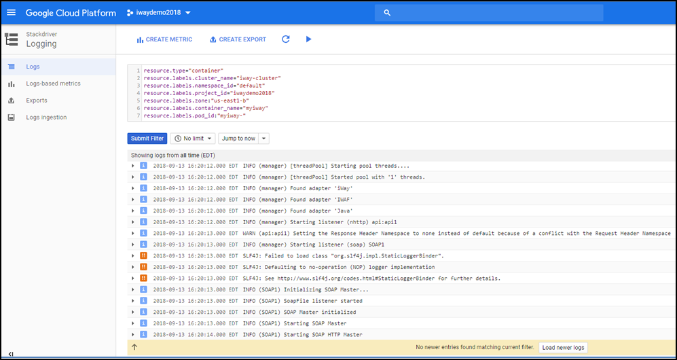The image size is (677, 360).
Task: Click error severity icon on 'Defaulting to no-operation' row
Action: point(144,267)
